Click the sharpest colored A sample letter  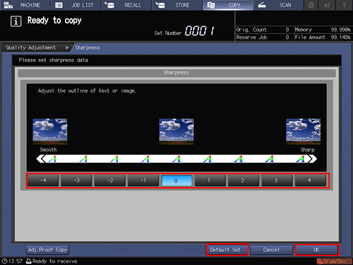click(300, 158)
